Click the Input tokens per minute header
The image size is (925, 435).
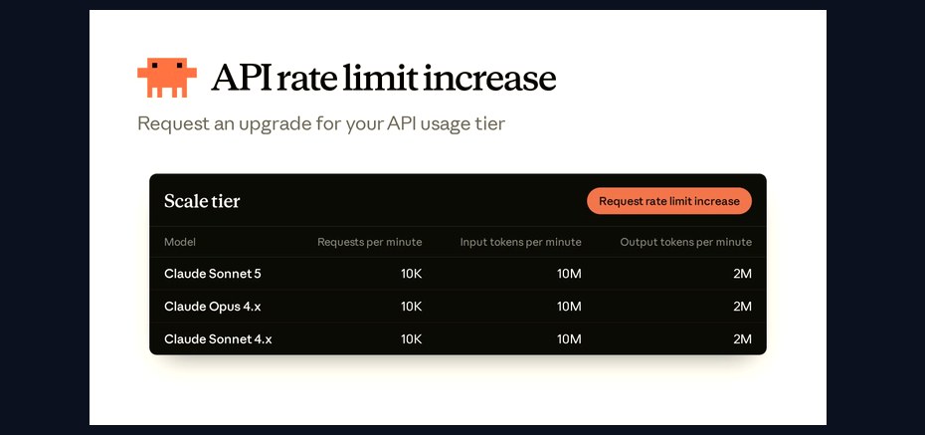pos(521,242)
